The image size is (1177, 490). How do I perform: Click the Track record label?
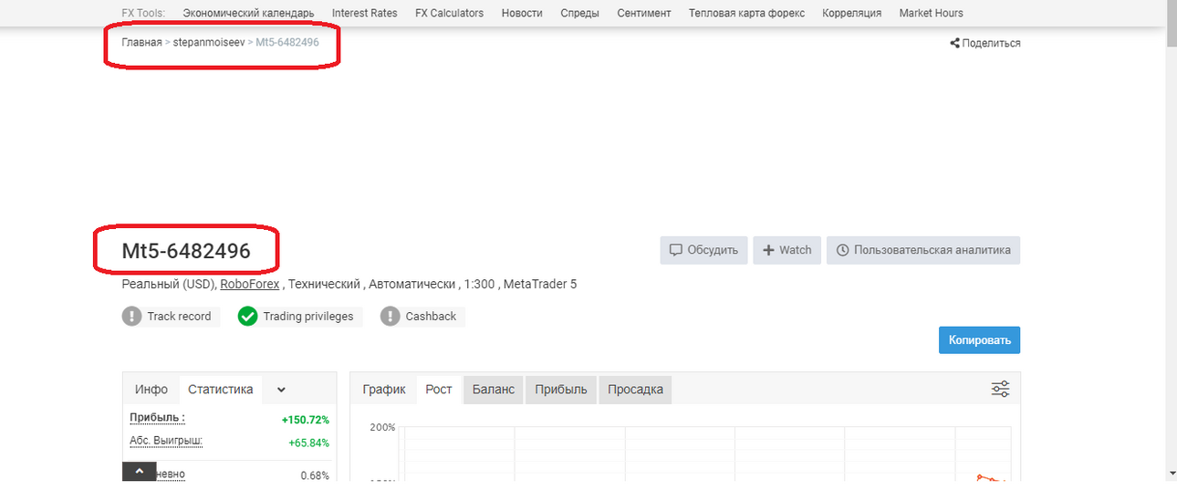pos(179,317)
